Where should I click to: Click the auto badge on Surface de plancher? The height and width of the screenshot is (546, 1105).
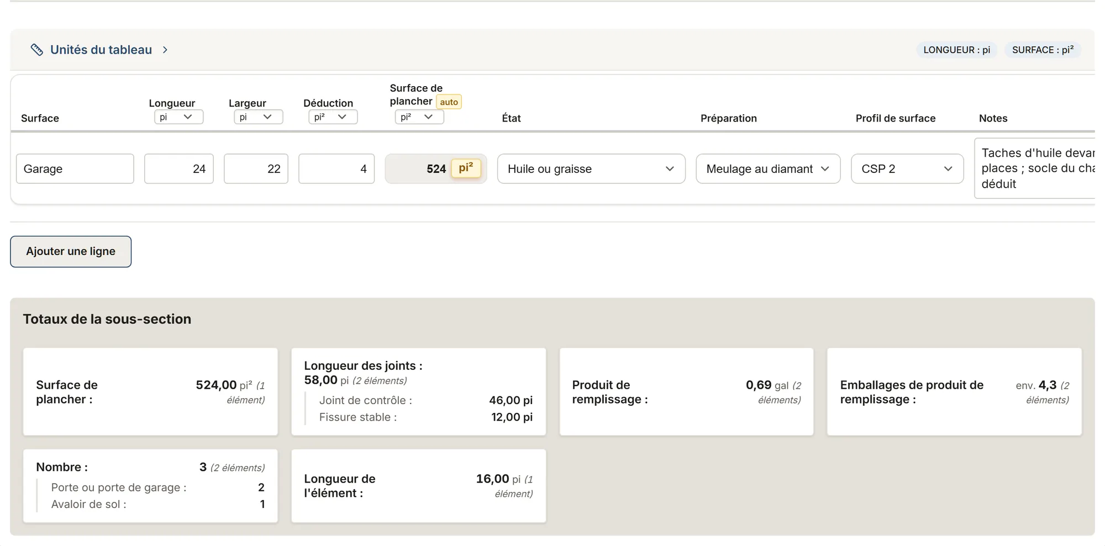449,102
